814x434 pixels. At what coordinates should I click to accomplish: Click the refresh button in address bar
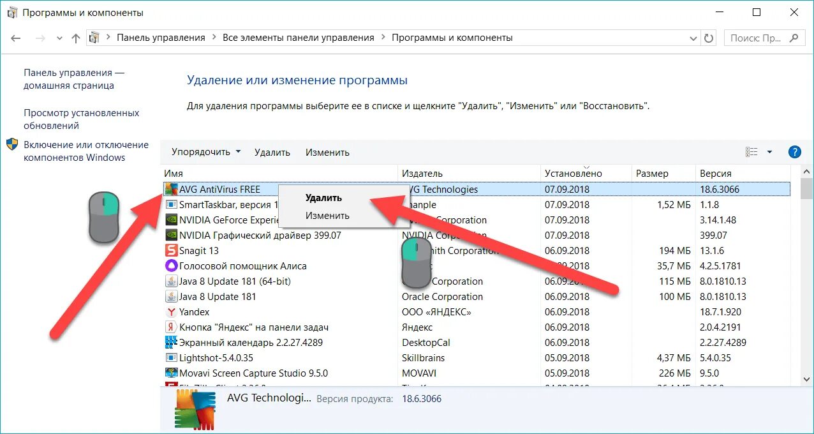tap(709, 38)
